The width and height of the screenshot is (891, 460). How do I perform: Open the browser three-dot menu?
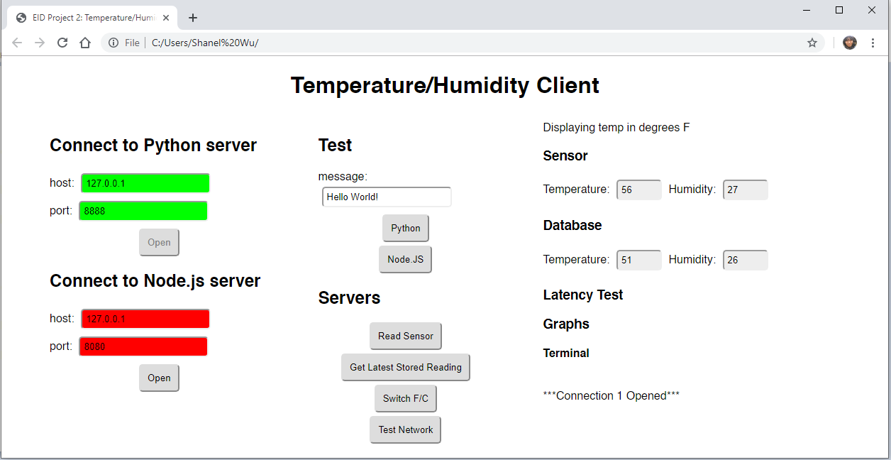click(873, 43)
